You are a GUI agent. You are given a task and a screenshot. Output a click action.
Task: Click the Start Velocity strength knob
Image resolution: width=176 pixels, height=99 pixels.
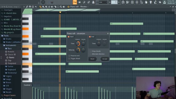tap(78, 50)
